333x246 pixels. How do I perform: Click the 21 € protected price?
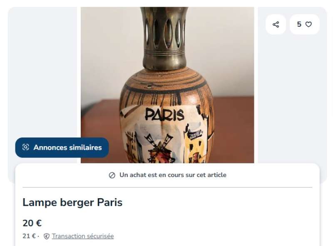[x=29, y=236]
